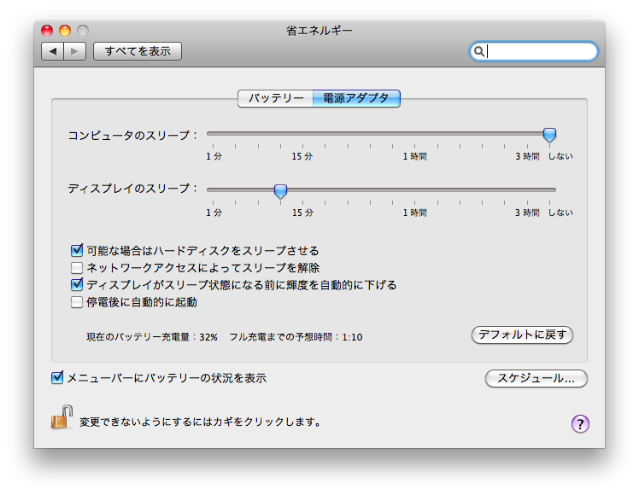Select the 電源アダプタ tab
This screenshot has height=495, width=639.
click(356, 98)
